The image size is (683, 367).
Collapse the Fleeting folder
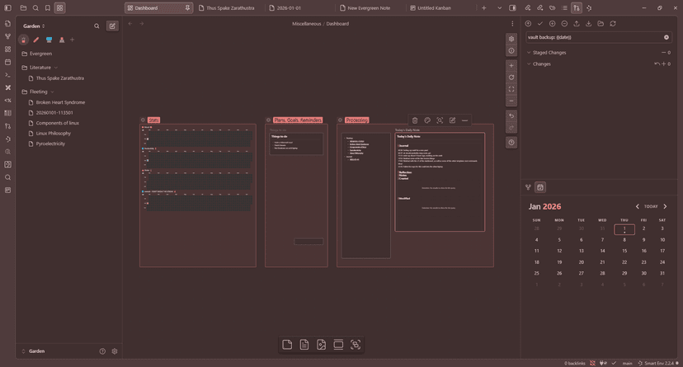(x=52, y=92)
